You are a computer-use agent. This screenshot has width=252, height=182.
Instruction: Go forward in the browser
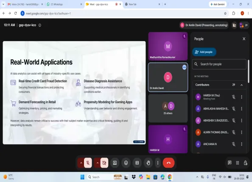point(10,13)
